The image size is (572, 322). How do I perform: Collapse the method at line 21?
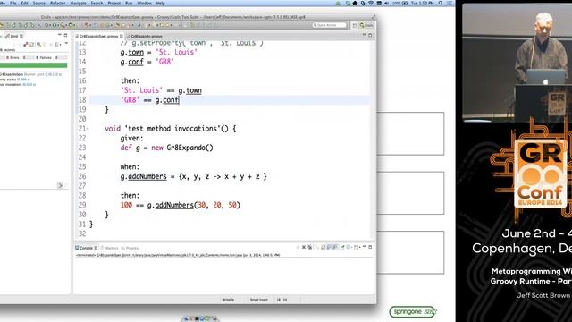pos(88,129)
